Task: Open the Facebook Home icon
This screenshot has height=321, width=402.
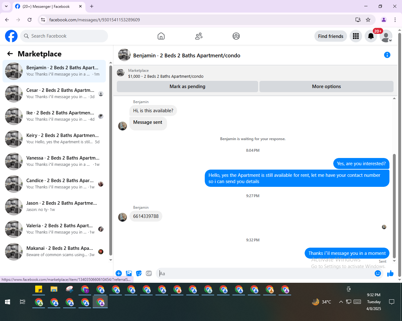Action: coord(161,36)
